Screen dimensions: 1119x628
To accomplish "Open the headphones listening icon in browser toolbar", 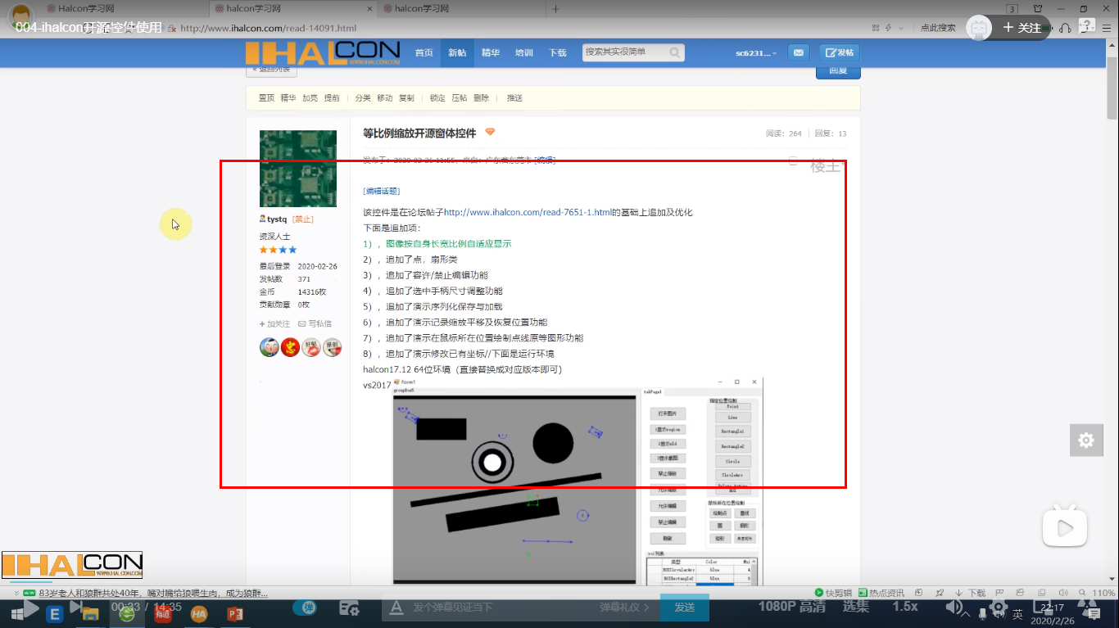I will coord(1066,28).
